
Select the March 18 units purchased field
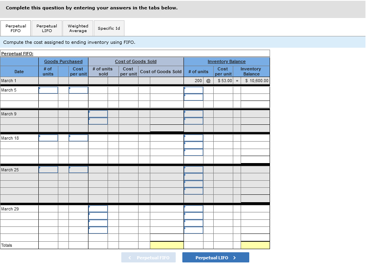click(48, 138)
